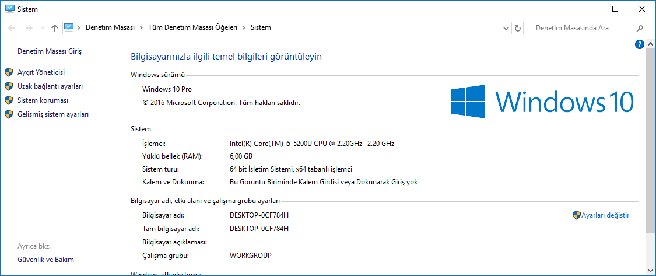
Task: Click the Windows 10 logo
Action: tap(542, 102)
